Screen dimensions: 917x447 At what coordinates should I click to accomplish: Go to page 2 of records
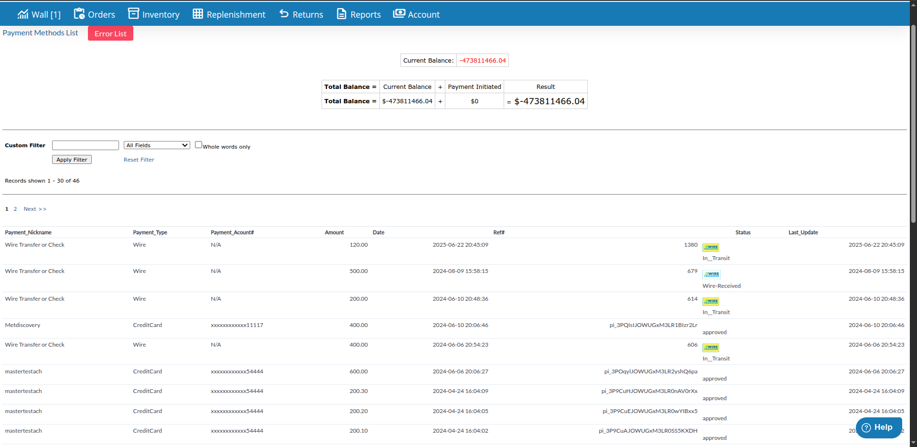point(15,208)
